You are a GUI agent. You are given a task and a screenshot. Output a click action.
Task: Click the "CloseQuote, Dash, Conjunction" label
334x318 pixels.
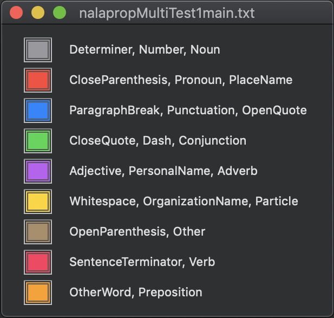158,141
